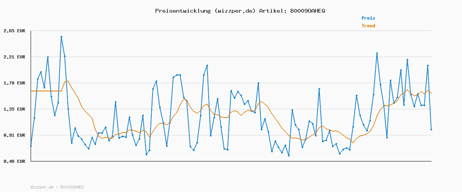Click the 1.78 EUR axis label
Image resolution: width=462 pixels, height=192 pixels.
[x=14, y=83]
